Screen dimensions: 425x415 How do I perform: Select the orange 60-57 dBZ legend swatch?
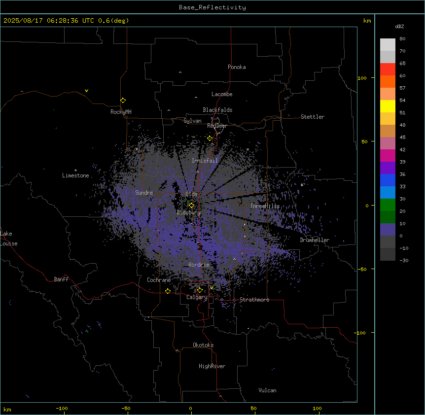click(388, 81)
